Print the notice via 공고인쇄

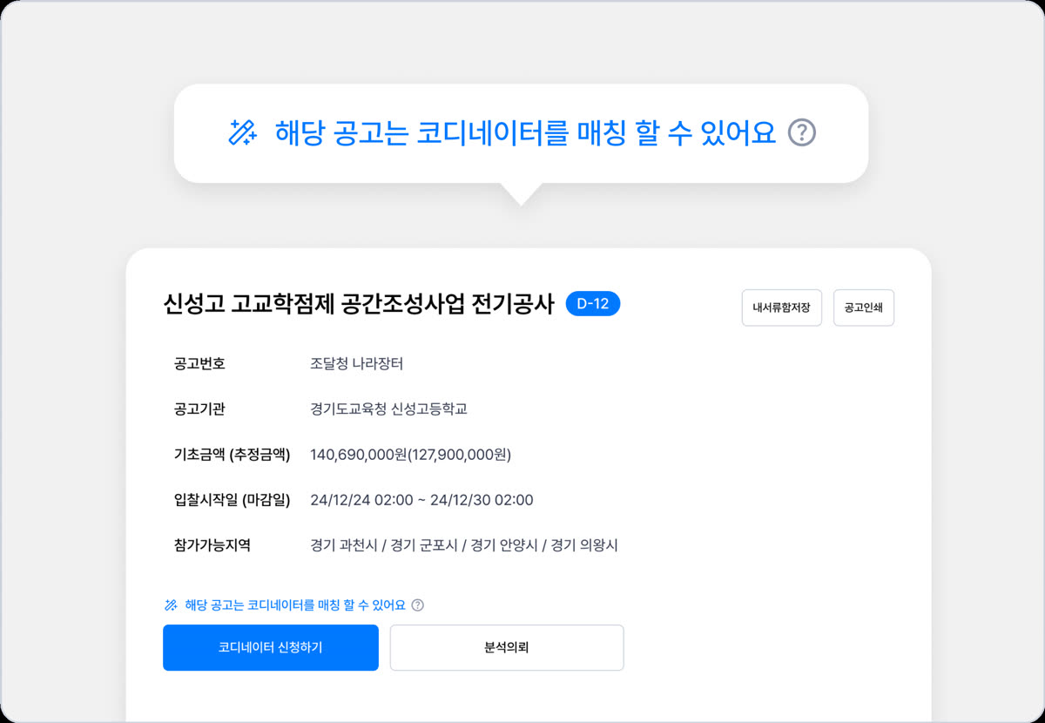(x=864, y=307)
